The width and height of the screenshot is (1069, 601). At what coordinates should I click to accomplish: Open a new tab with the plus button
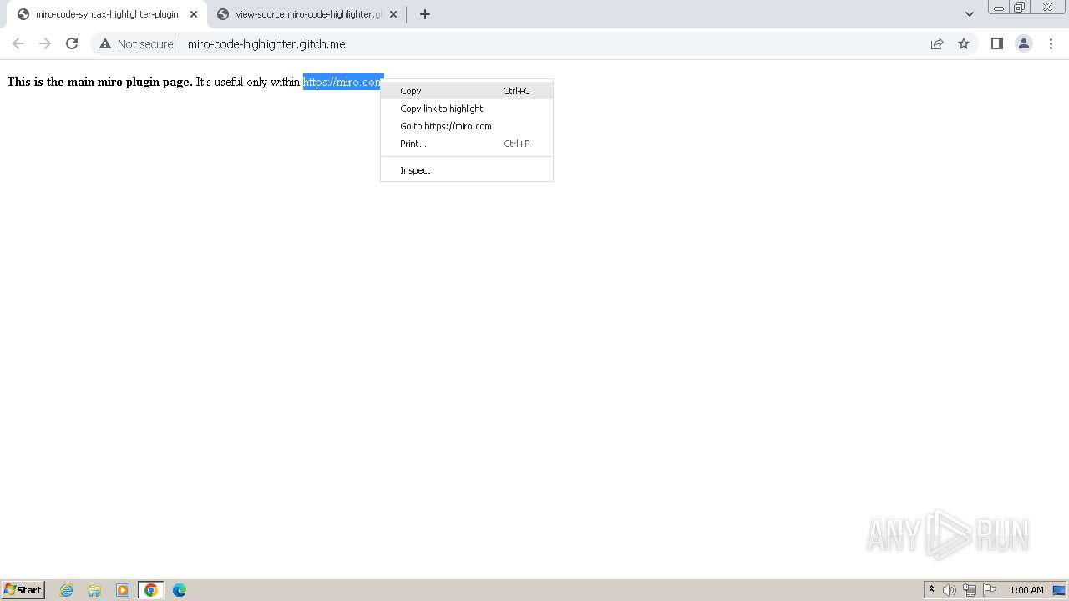(x=424, y=14)
